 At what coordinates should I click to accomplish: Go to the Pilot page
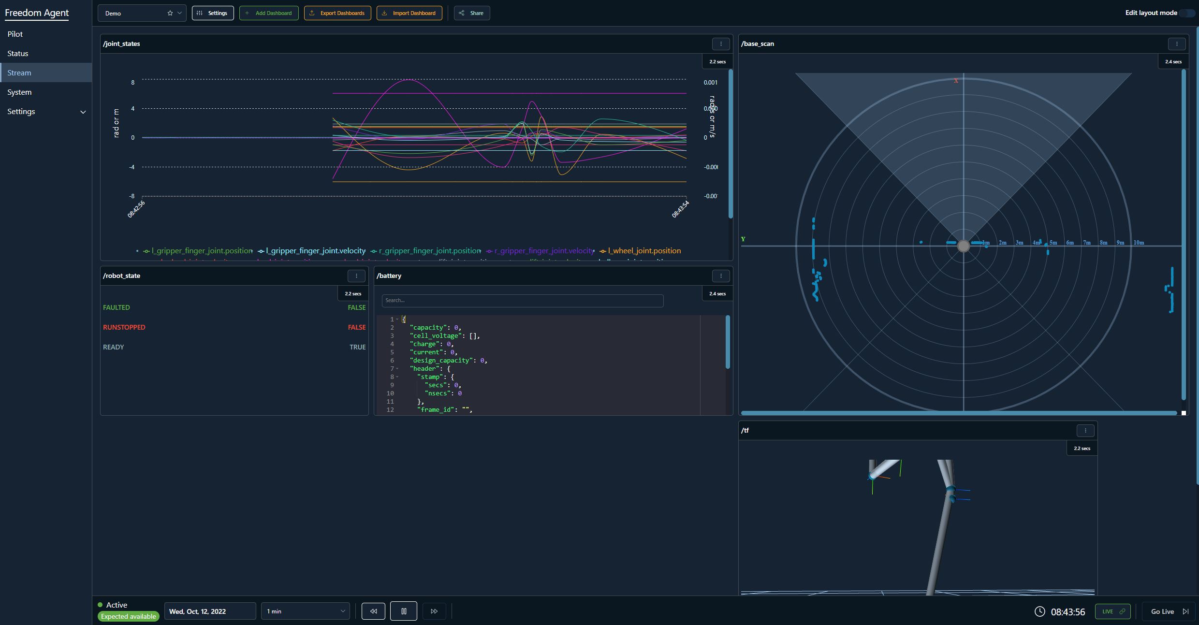pyautogui.click(x=15, y=34)
